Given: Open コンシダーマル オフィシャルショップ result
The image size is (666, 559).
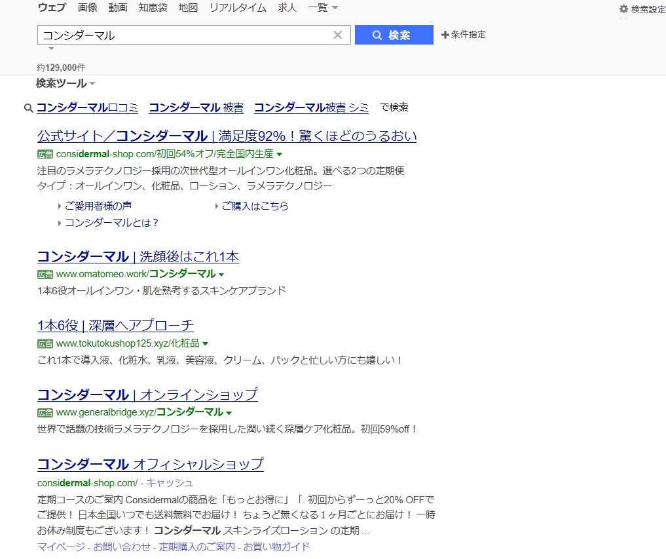Looking at the screenshot, I should coord(150,465).
